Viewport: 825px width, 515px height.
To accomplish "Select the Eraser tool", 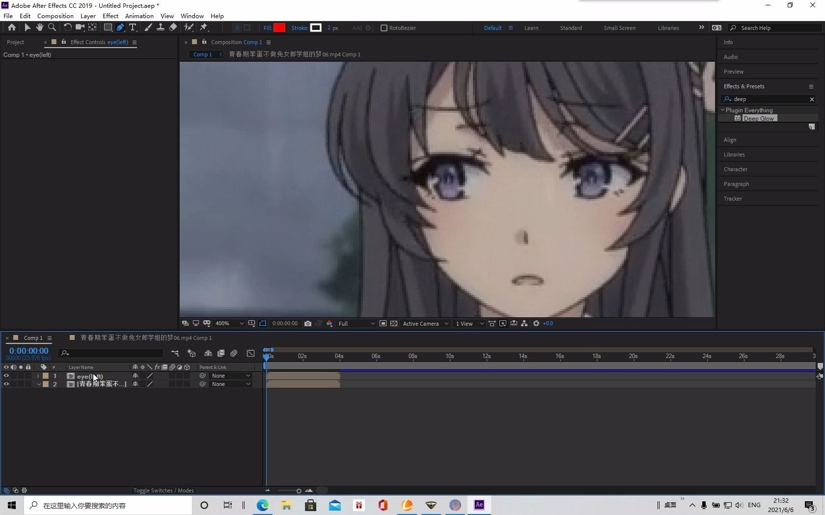I will tap(173, 27).
